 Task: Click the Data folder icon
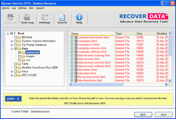click(x=19, y=49)
